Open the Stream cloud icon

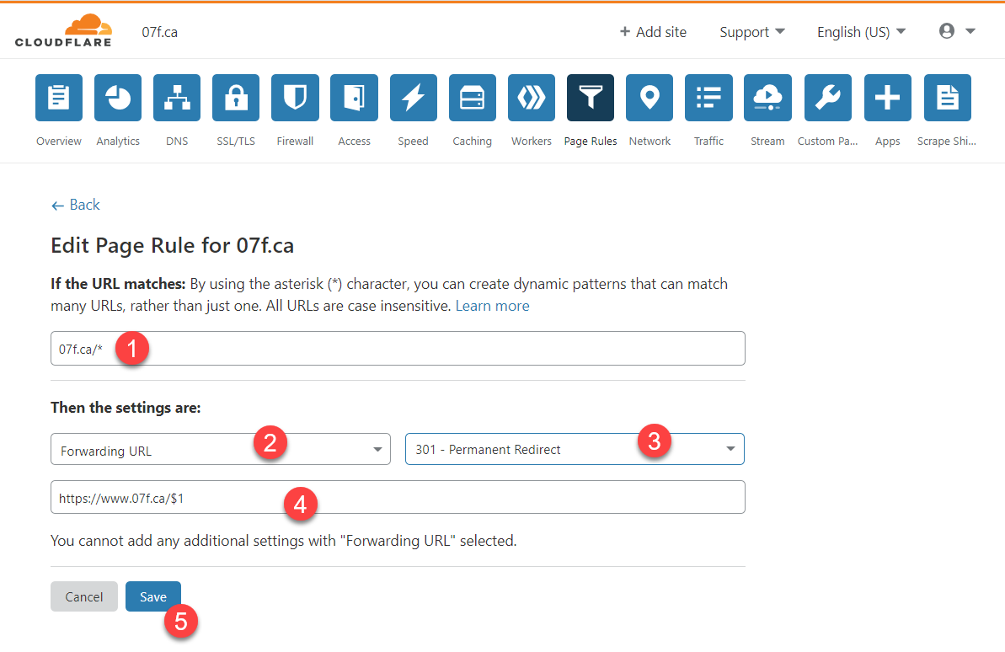[x=767, y=98]
